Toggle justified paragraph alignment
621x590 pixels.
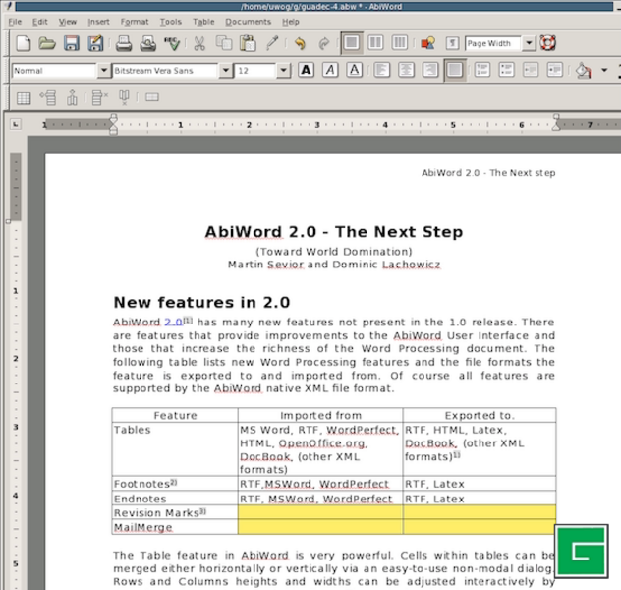454,71
